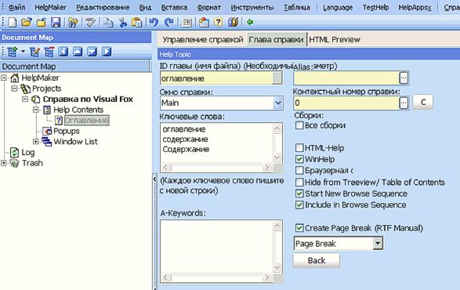Click the Save floppy disk icon
The height and width of the screenshot is (290, 460).
pos(56,22)
